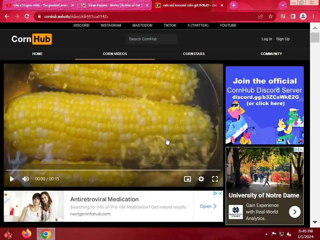The height and width of the screenshot is (240, 320).
Task: Click the CornHub logo
Action: click(x=32, y=39)
